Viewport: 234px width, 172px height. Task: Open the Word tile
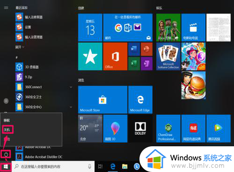[x=134, y=49]
